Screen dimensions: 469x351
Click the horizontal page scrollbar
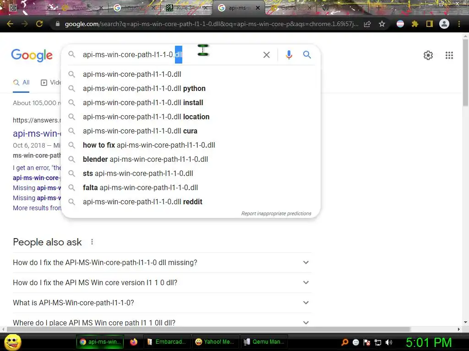point(208,329)
